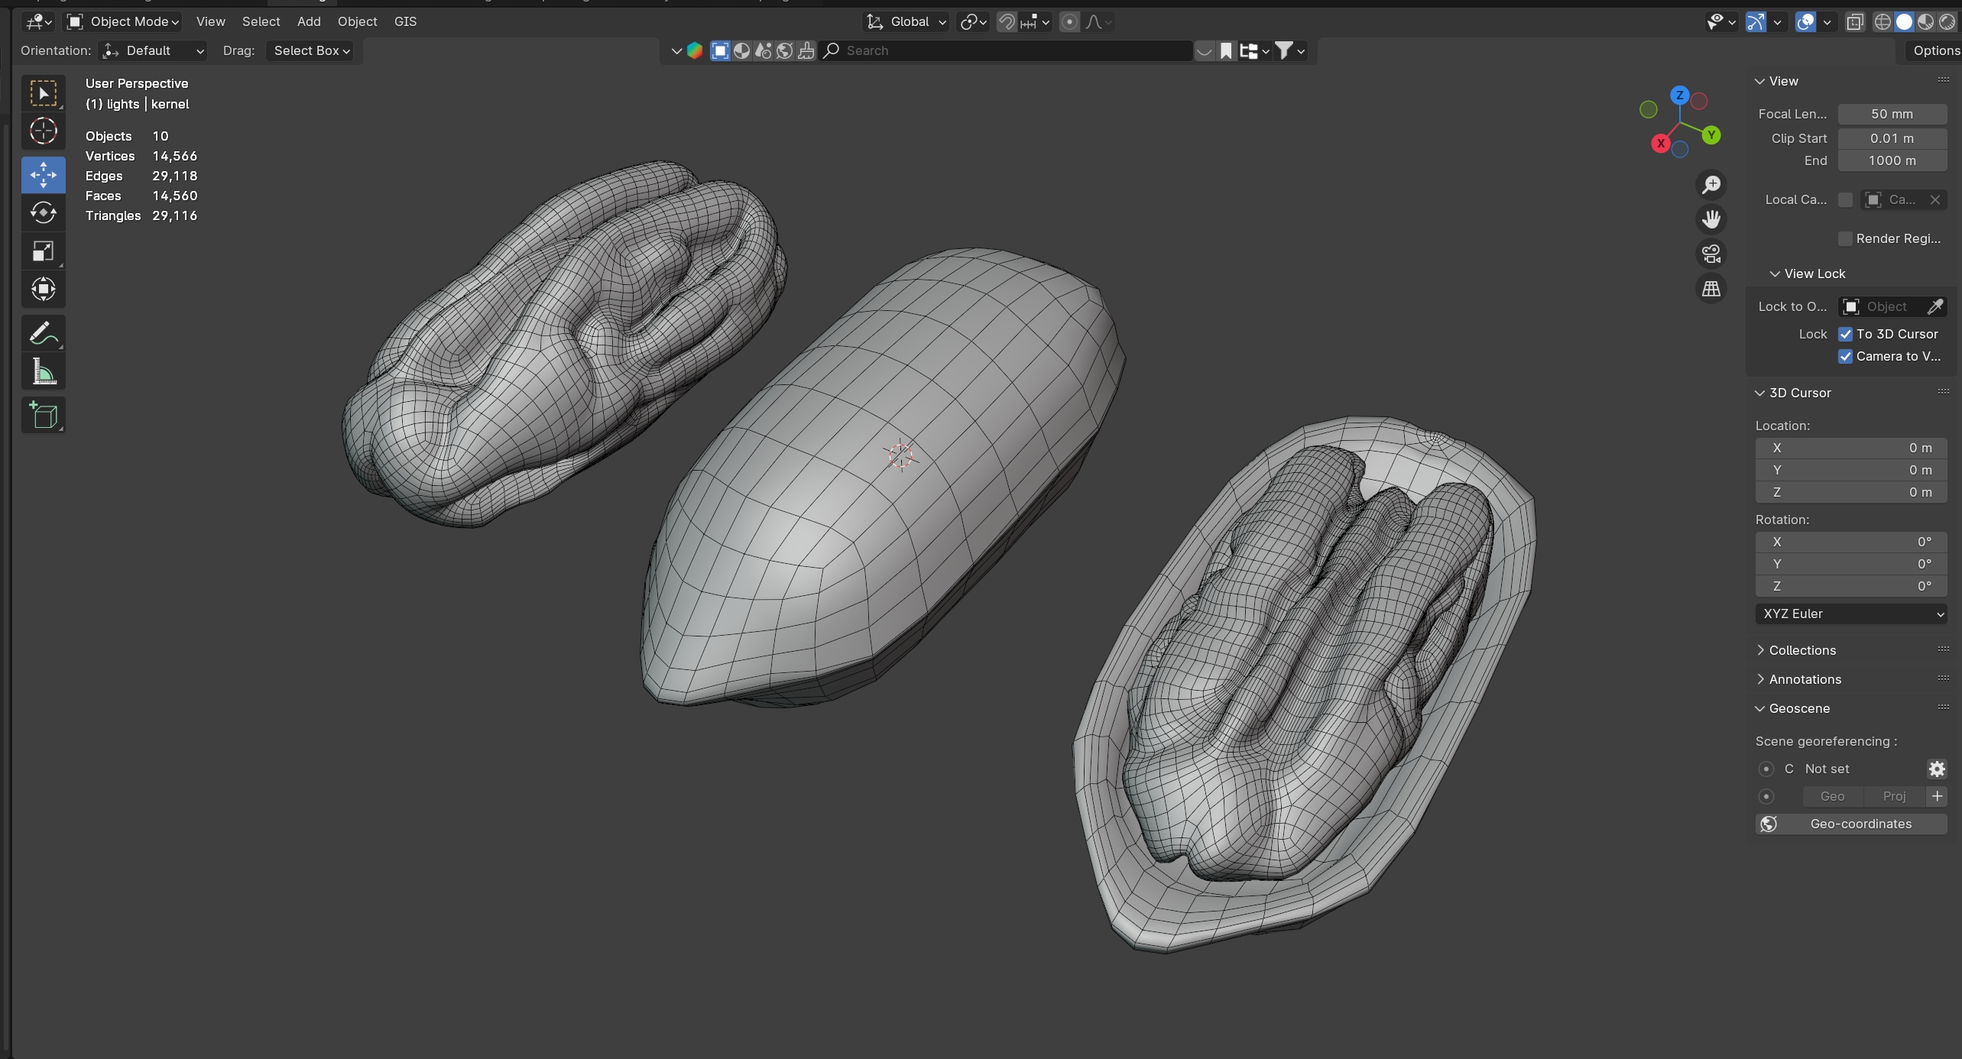The image size is (1962, 1059).
Task: Open the GIS menu
Action: coord(405,21)
